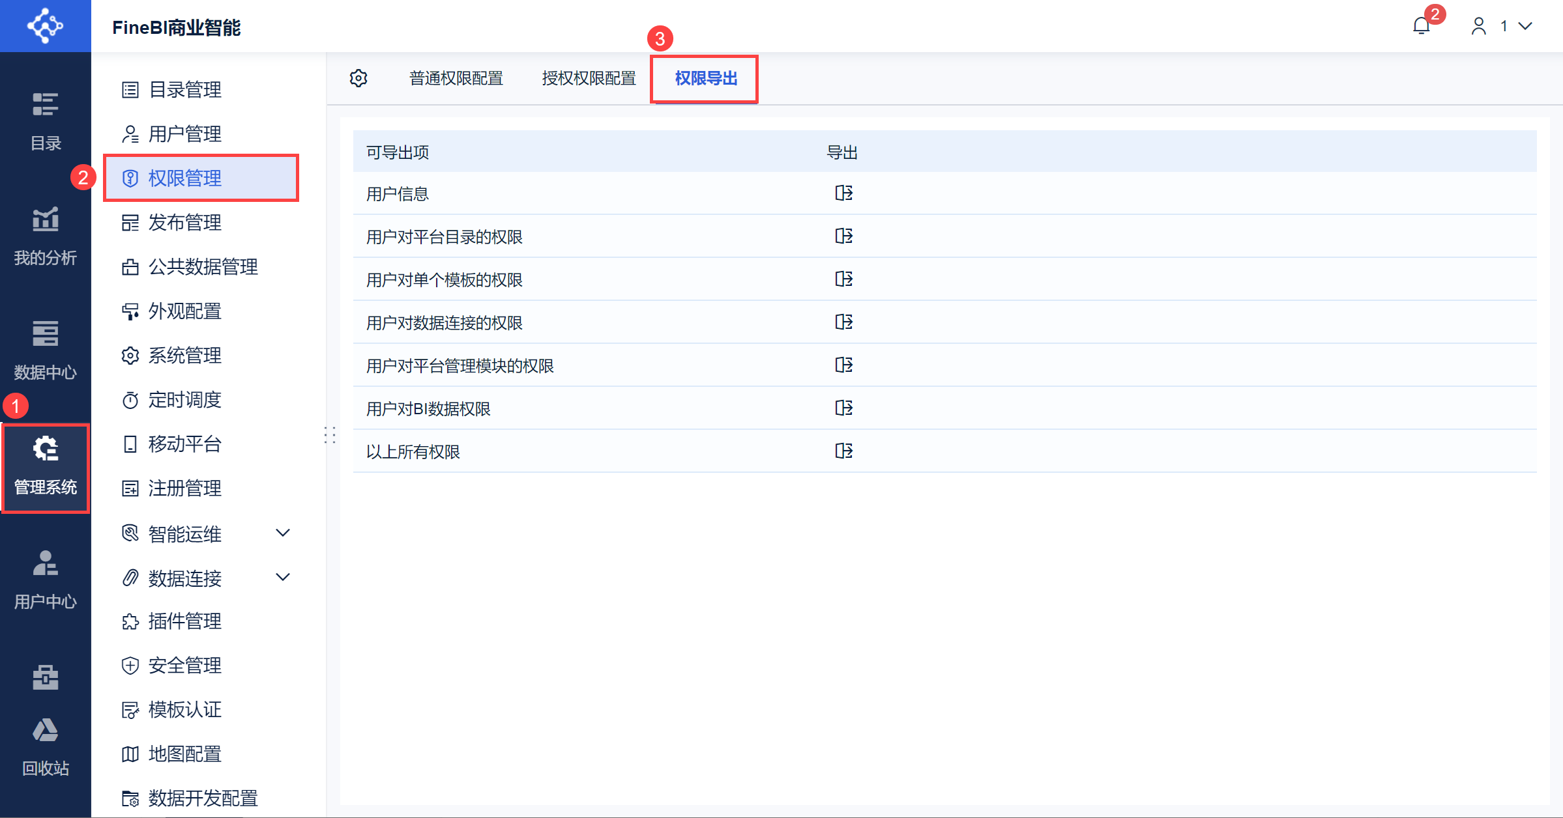Expand the 智能运维 menu chevron
1563x818 pixels.
[282, 533]
